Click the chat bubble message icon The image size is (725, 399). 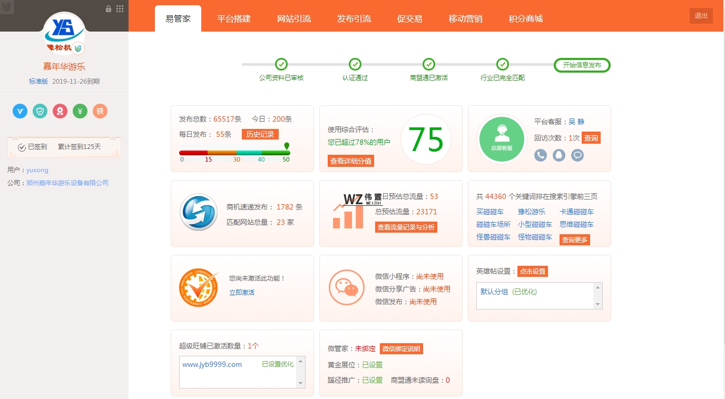click(x=577, y=155)
